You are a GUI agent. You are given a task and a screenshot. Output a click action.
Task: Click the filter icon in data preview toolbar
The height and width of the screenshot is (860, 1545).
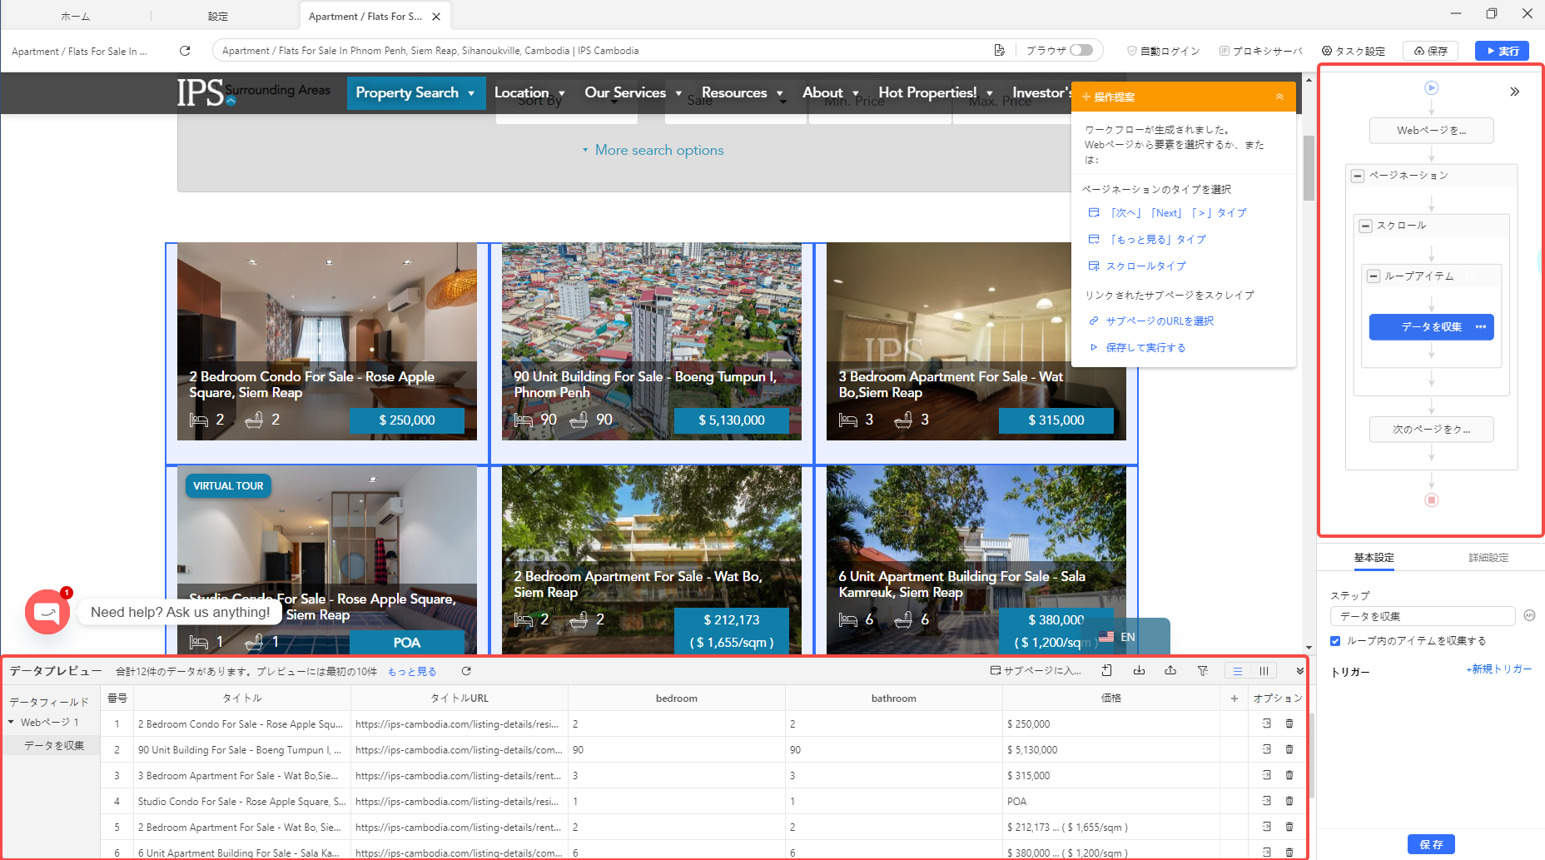(1202, 671)
